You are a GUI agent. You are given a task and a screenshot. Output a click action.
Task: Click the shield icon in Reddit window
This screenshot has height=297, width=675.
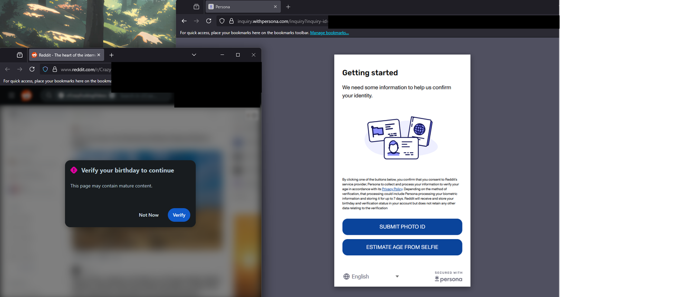point(45,69)
